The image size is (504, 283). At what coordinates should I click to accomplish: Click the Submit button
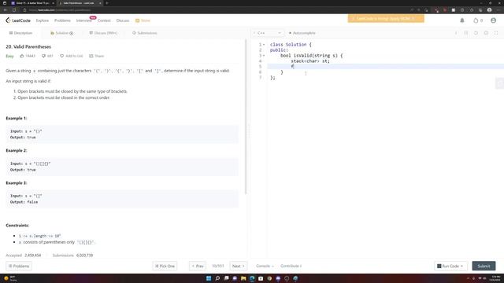[484, 266]
